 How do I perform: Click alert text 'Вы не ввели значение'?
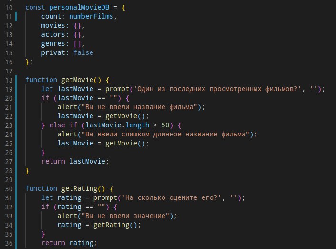(125, 216)
